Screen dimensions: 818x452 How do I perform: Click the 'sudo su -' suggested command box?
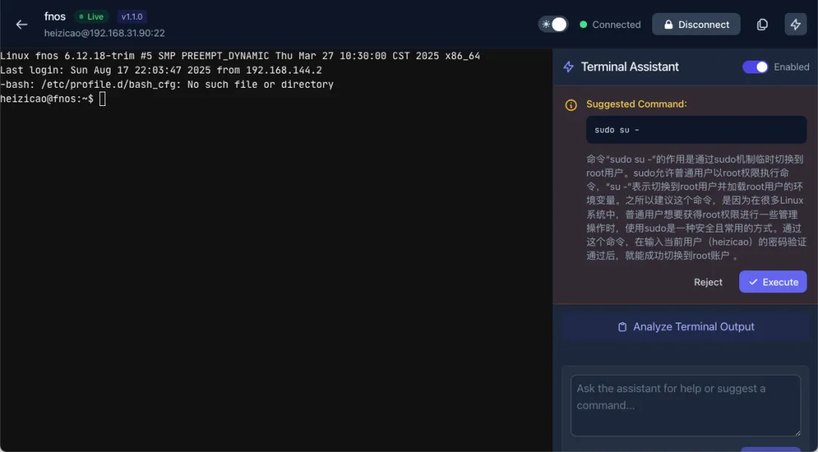point(697,129)
